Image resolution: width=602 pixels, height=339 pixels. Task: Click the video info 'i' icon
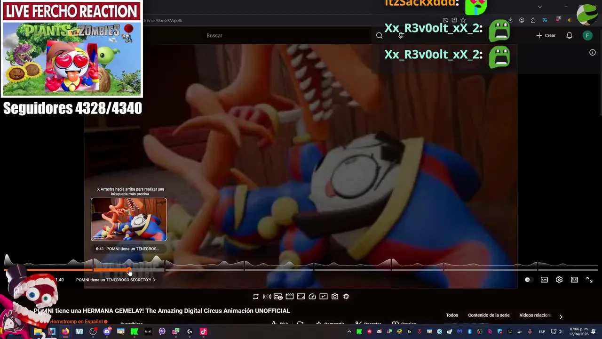(593, 52)
